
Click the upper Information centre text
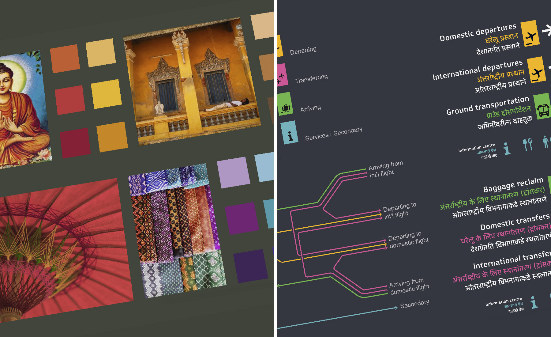pos(477,148)
